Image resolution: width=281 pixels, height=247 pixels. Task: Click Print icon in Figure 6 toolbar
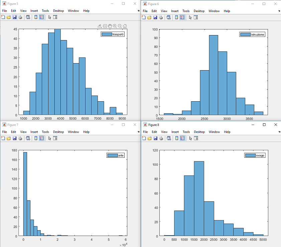[x=161, y=17]
